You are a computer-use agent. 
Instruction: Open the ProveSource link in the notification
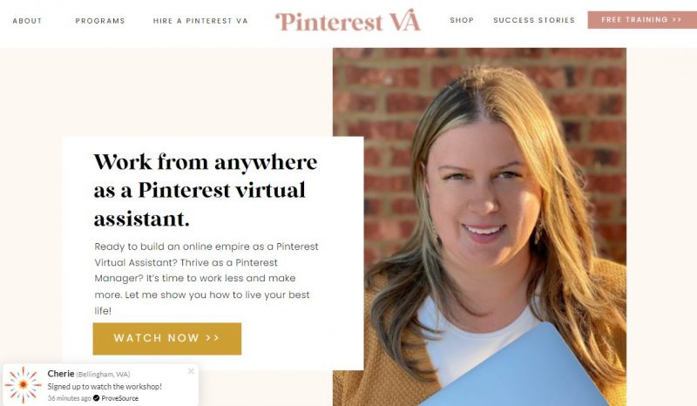[119, 398]
